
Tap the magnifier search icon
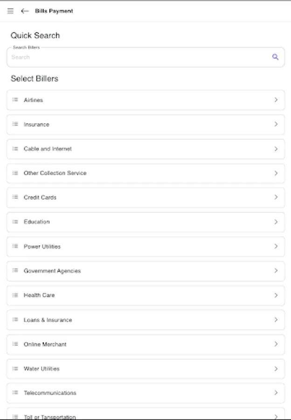point(275,57)
